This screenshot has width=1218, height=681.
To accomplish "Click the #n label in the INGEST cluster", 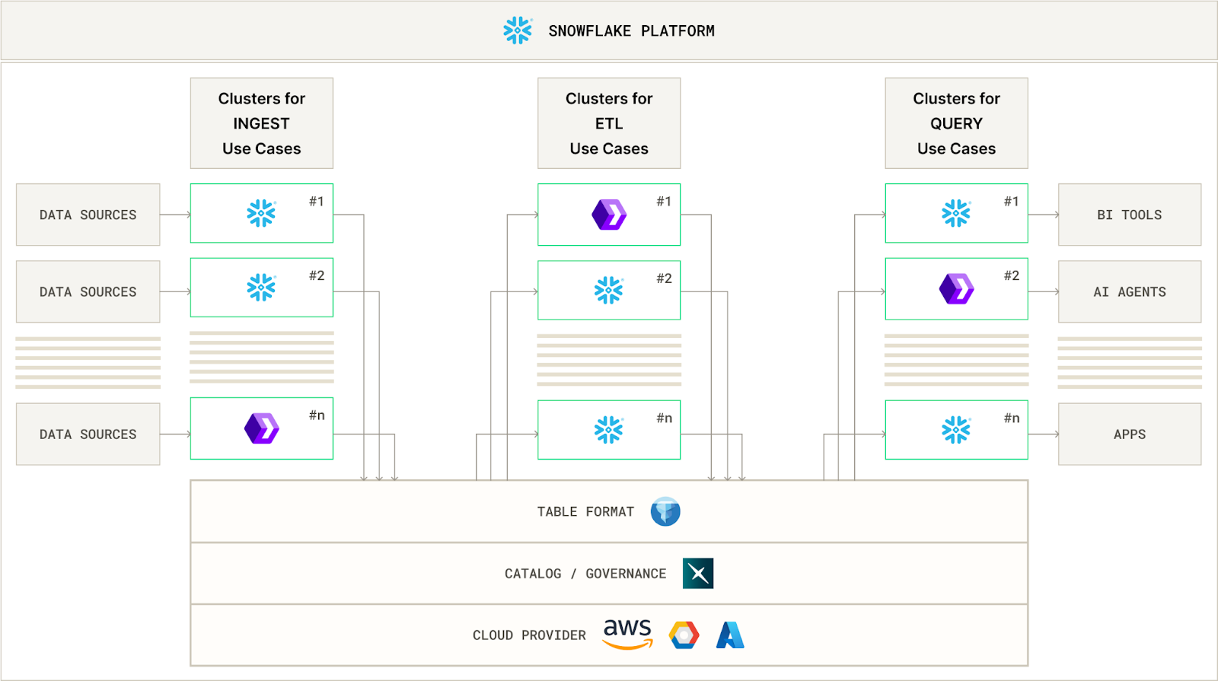I will pyautogui.click(x=317, y=415).
